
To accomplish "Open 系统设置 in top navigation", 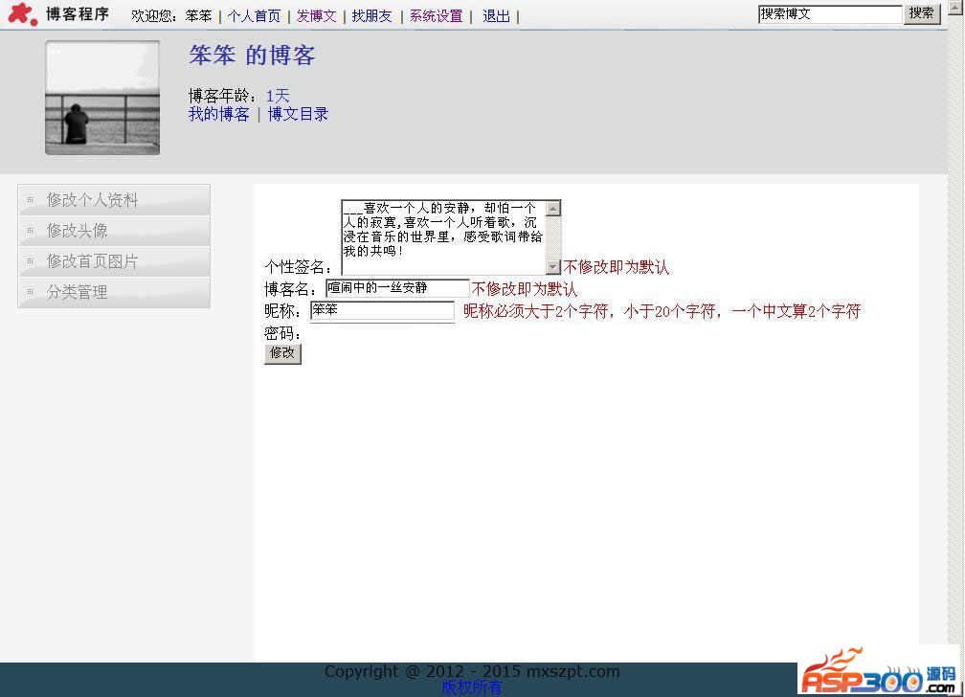I will 437,16.
